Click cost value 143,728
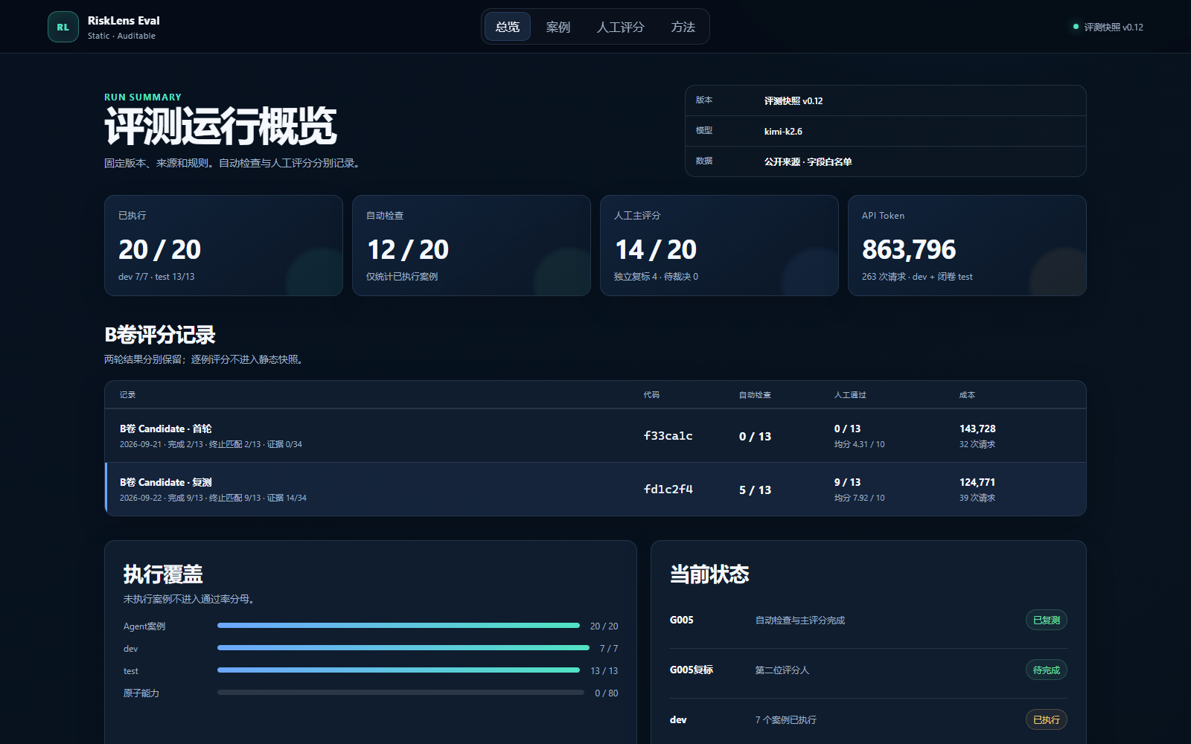The width and height of the screenshot is (1191, 744). point(977,429)
